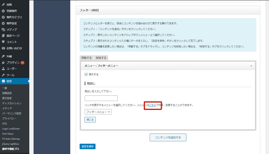The height and width of the screenshot is (154, 269).
Task: Click the media icon beside メディア
Action: click(3, 30)
